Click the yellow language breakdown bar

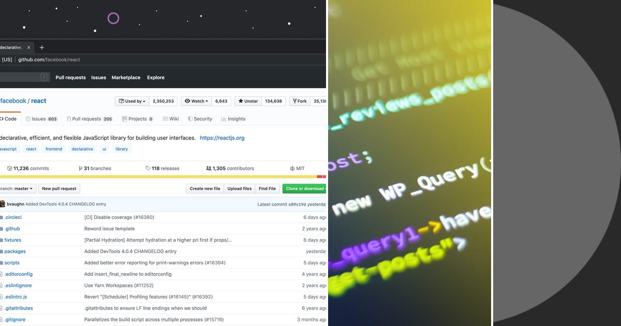click(x=155, y=177)
